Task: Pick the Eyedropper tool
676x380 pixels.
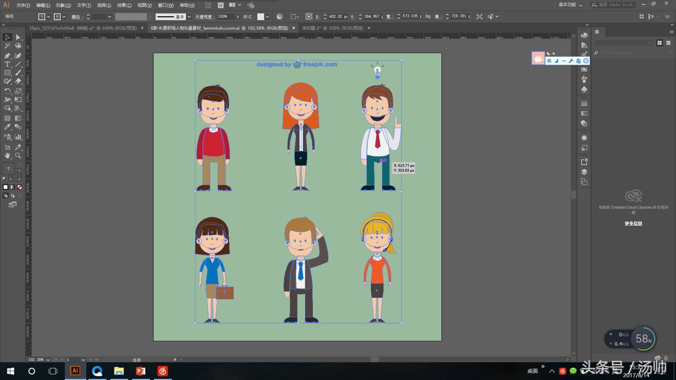Action: (8, 127)
